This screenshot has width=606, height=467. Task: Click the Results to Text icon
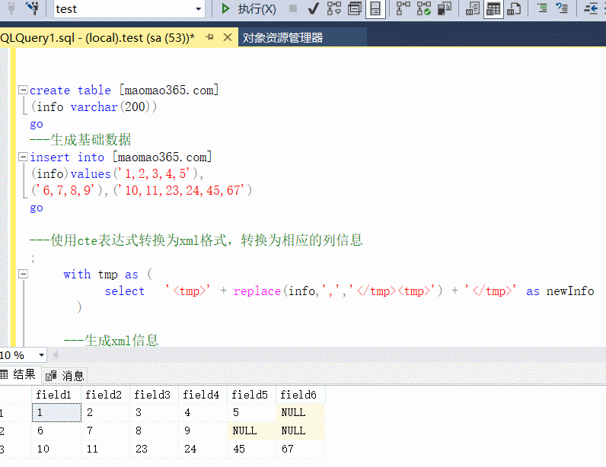click(473, 9)
